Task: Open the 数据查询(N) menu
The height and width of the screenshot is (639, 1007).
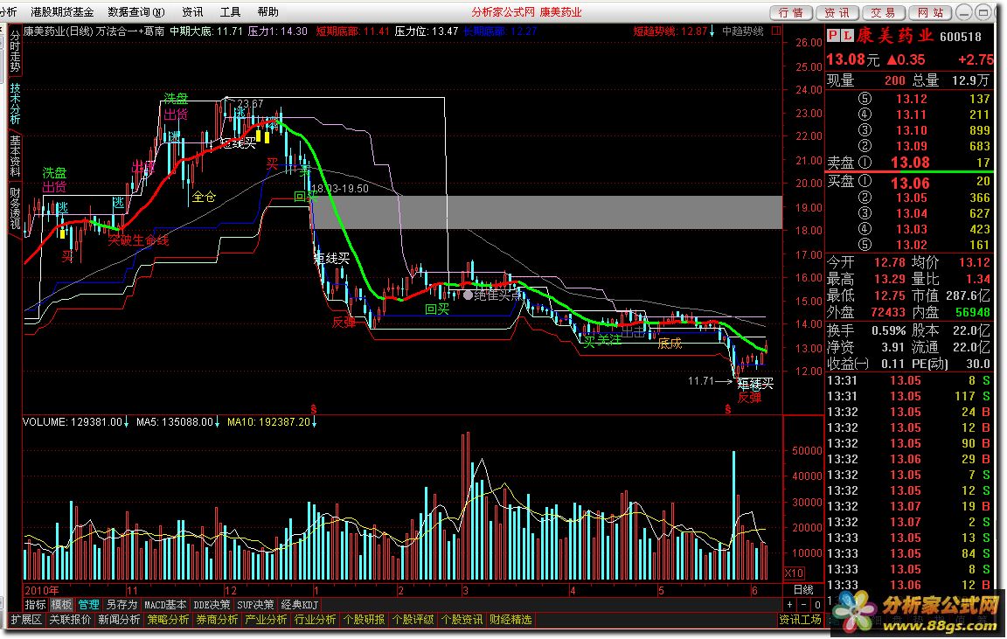Action: coord(136,11)
